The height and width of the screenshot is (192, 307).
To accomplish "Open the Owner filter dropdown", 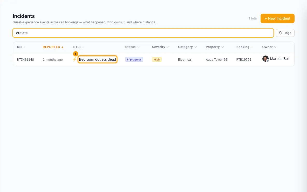I will point(269,47).
